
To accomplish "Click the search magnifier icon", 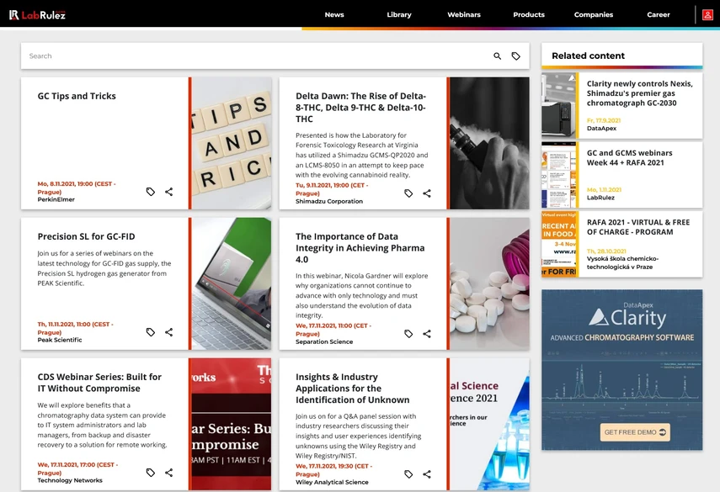I will coord(498,56).
